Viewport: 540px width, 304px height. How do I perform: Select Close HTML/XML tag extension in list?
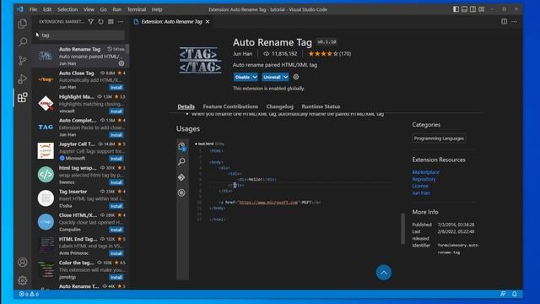coord(81,222)
